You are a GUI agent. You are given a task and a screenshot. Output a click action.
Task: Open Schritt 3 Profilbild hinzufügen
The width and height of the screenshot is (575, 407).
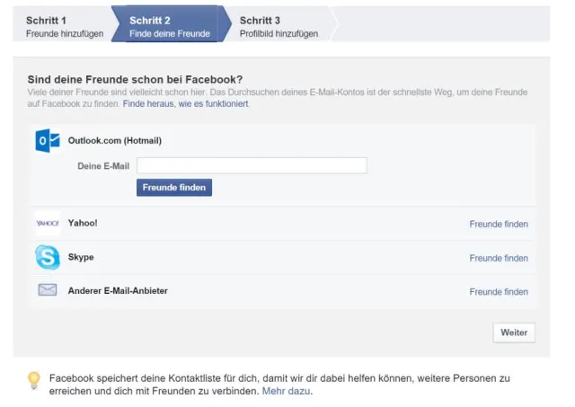pyautogui.click(x=279, y=26)
